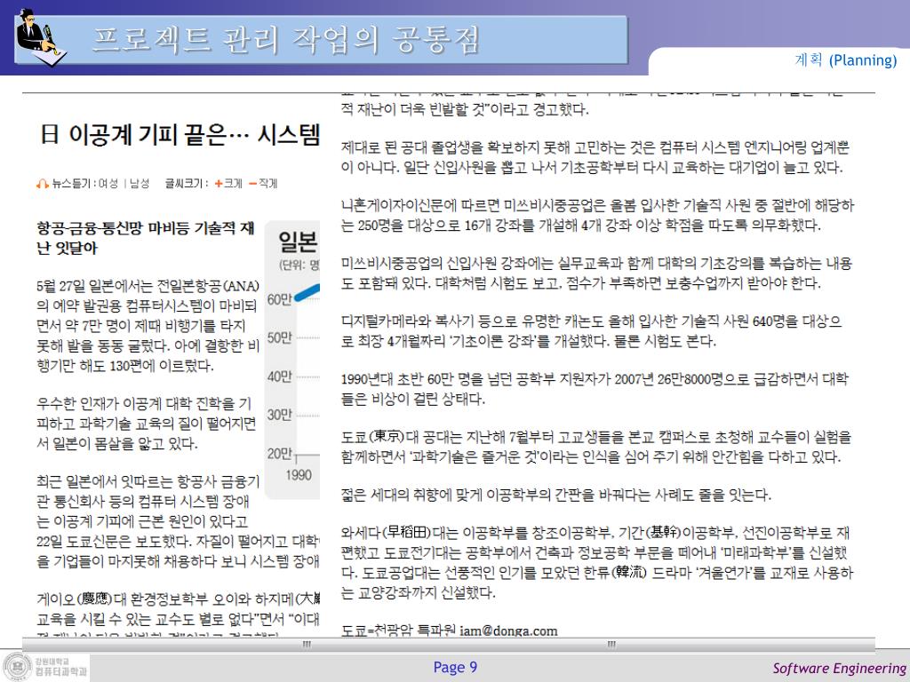Click the 1990 year label on chart

[x=299, y=476]
